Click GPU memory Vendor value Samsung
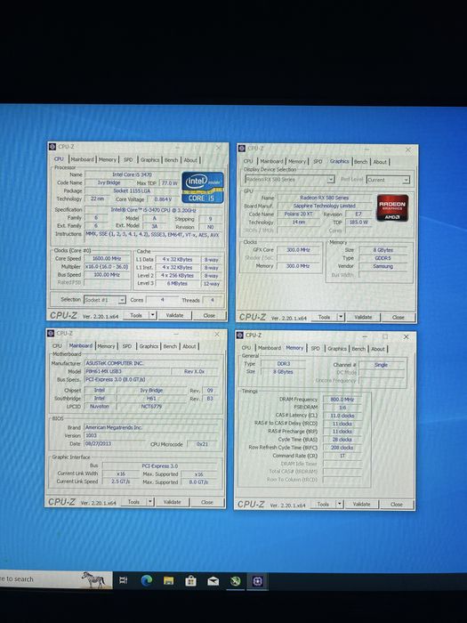Screen dimensions: 467x623 click(382, 267)
